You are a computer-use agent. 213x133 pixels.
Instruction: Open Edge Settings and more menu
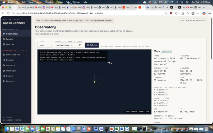tap(198, 13)
